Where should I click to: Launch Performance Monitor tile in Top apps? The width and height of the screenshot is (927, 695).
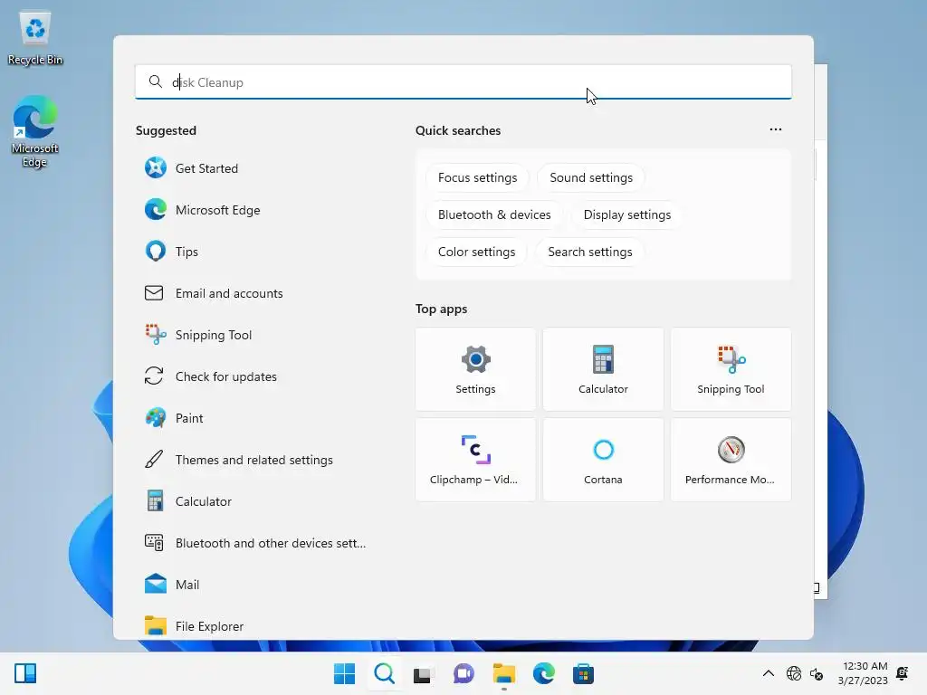(731, 460)
